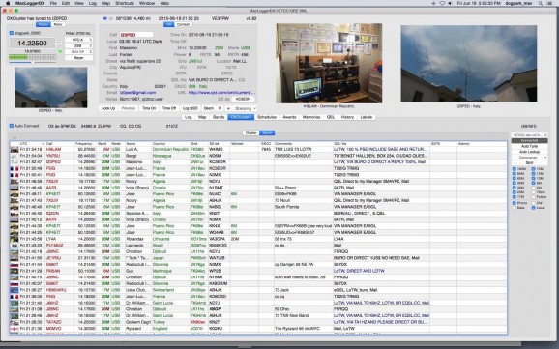The width and height of the screenshot is (559, 349).
Task: Toggle the Phone mode checkbox
Action: click(515, 203)
